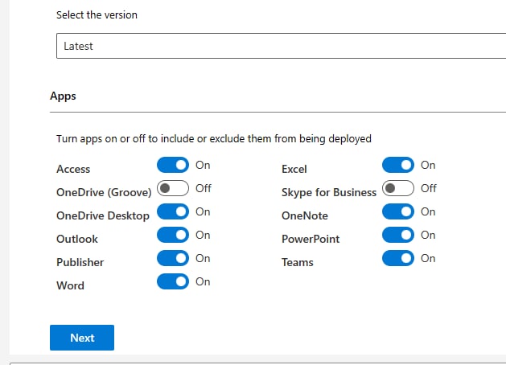The image size is (506, 365).
Task: Switch off the OneNote toggle
Action: [398, 211]
